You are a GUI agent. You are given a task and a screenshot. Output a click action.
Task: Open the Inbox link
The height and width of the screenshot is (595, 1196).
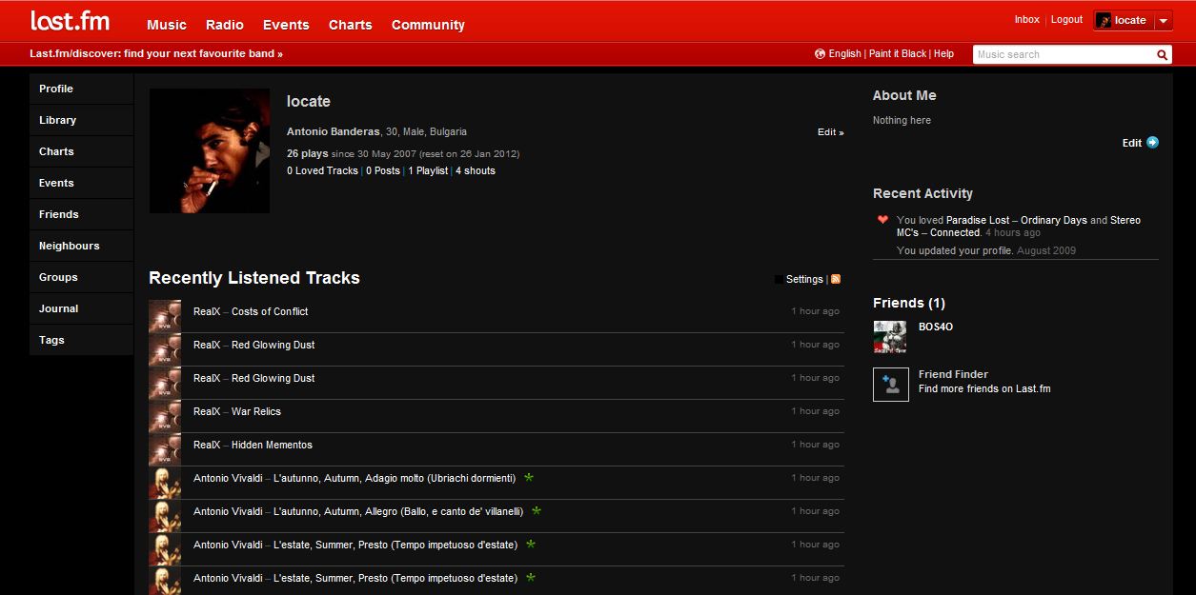coord(1026,19)
